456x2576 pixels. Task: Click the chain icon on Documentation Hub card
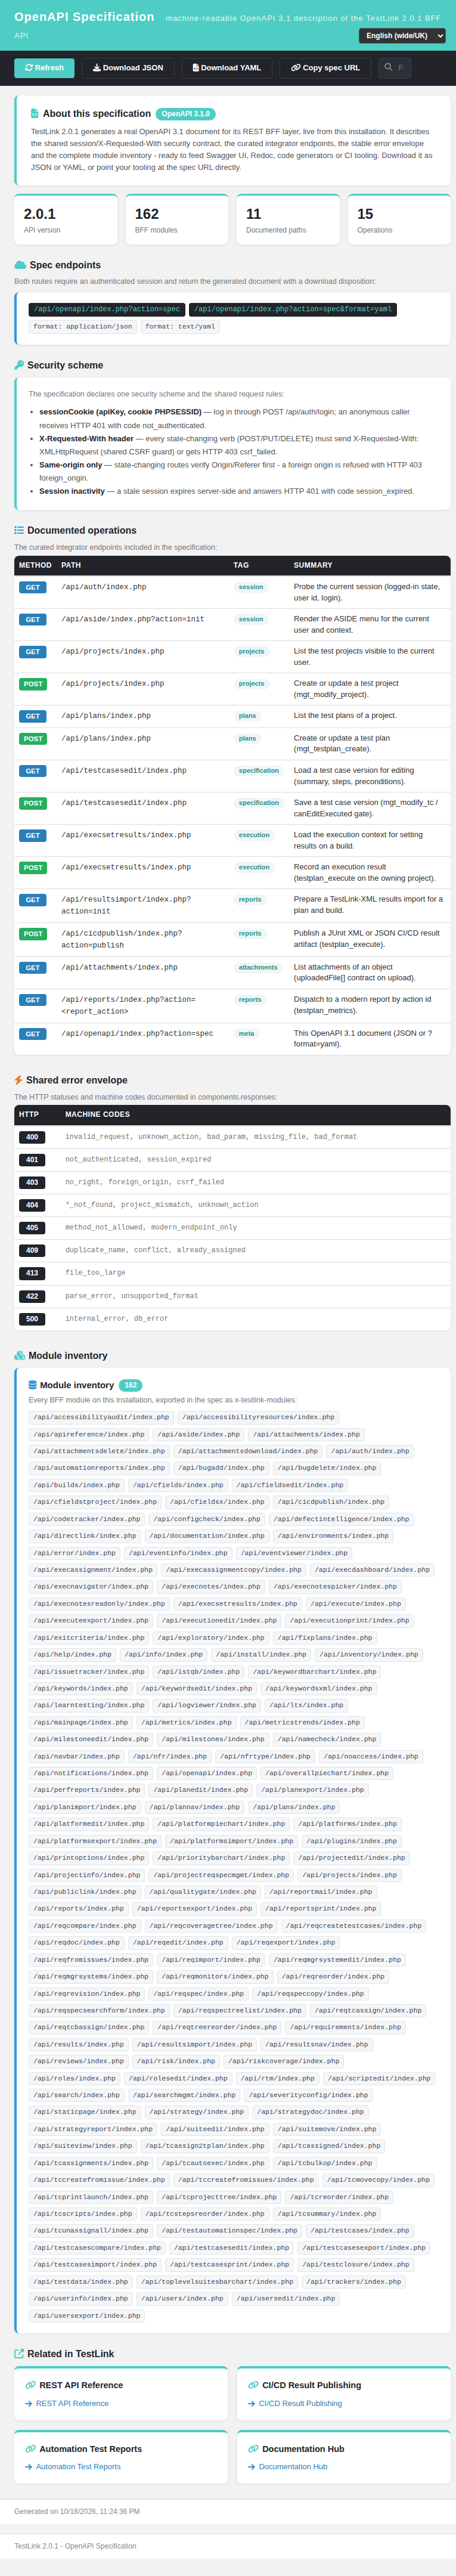coord(253,2449)
